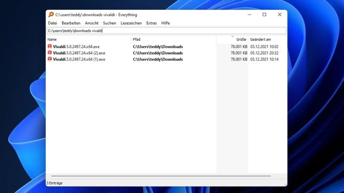The height and width of the screenshot is (193, 344).
Task: Sort results by Geändert am column header
Action: pos(267,39)
